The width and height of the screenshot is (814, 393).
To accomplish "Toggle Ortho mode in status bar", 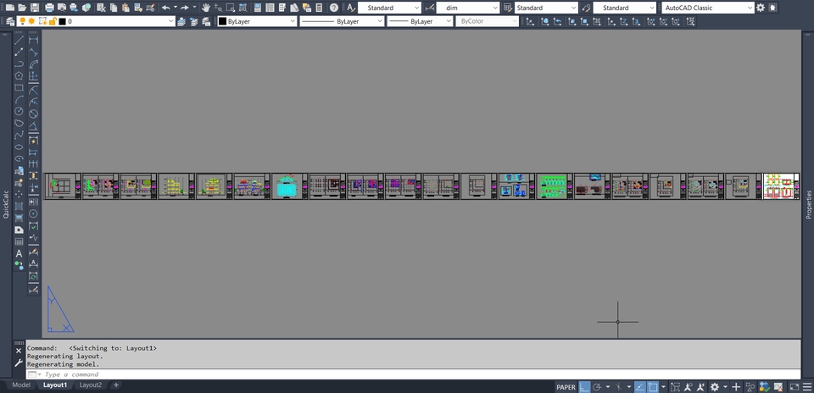I will (x=584, y=387).
